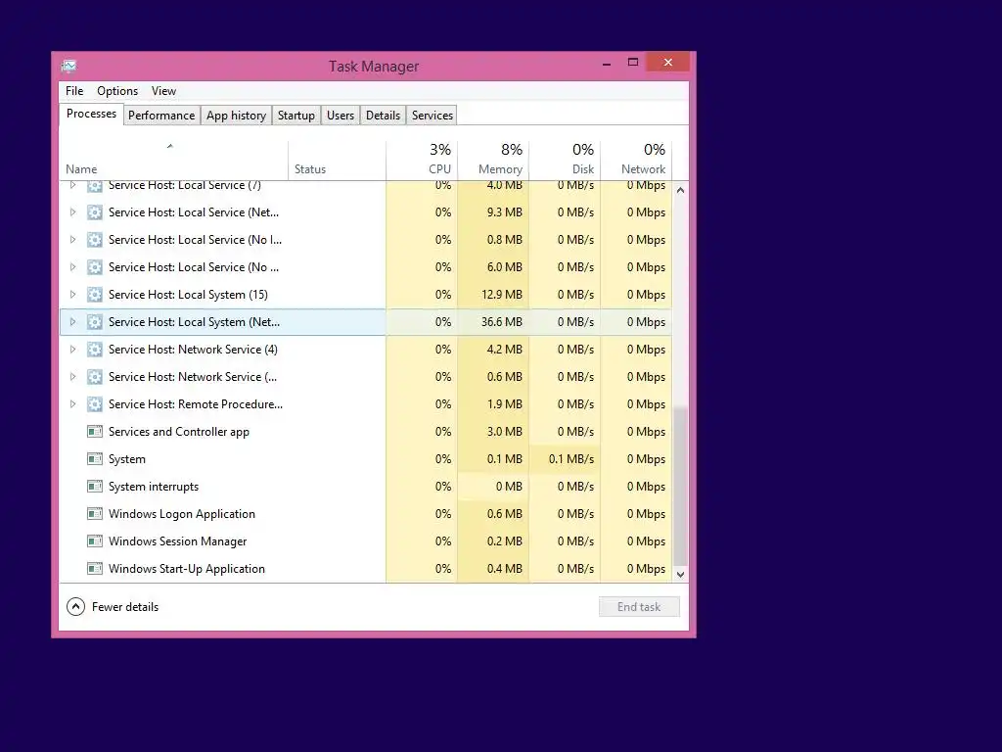The image size is (1002, 752).
Task: Select the System interrupts process name
Action: click(154, 487)
